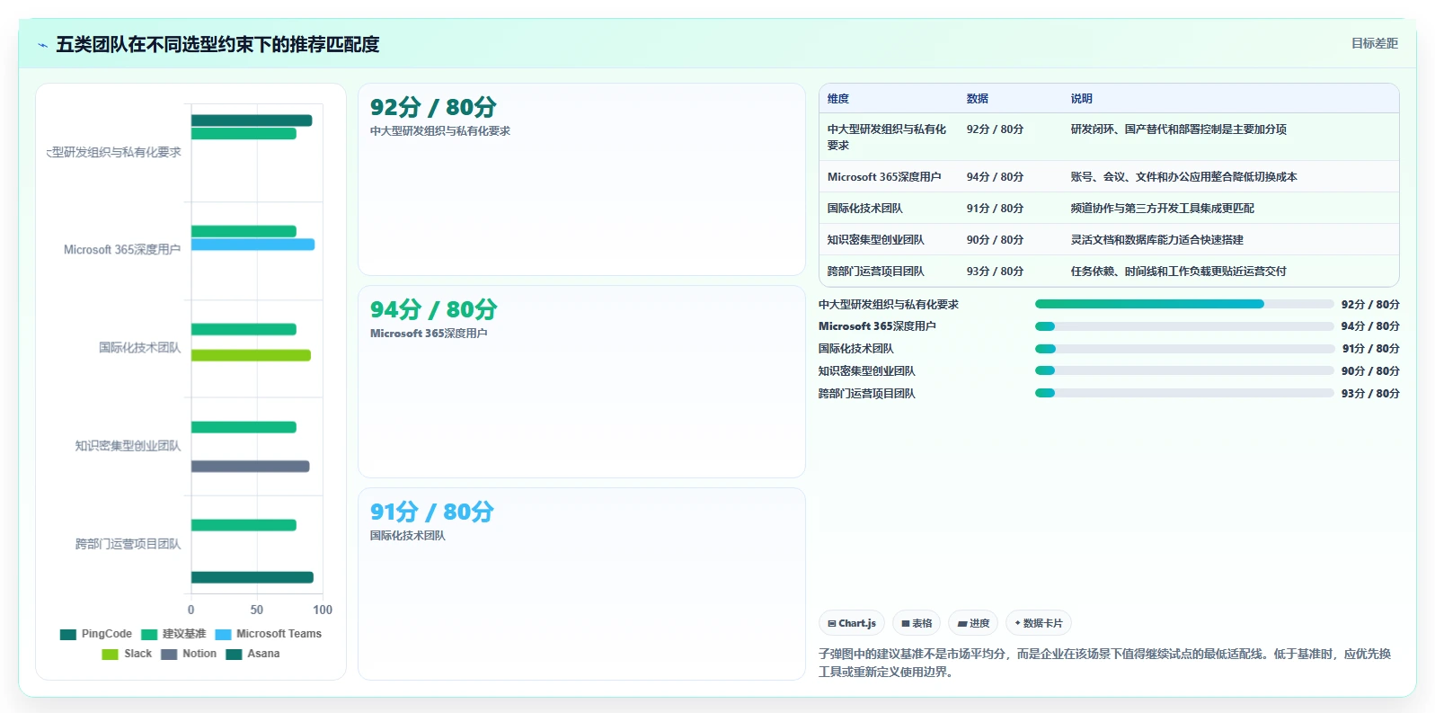The width and height of the screenshot is (1435, 713).
Task: Click chart axis label 国际化技术团队
Action: point(139,348)
